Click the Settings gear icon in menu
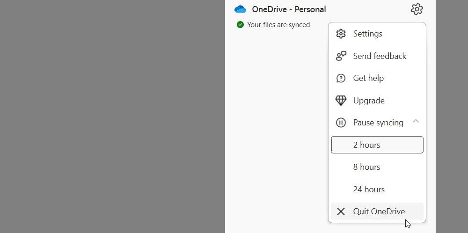This screenshot has width=468, height=233. 341,34
